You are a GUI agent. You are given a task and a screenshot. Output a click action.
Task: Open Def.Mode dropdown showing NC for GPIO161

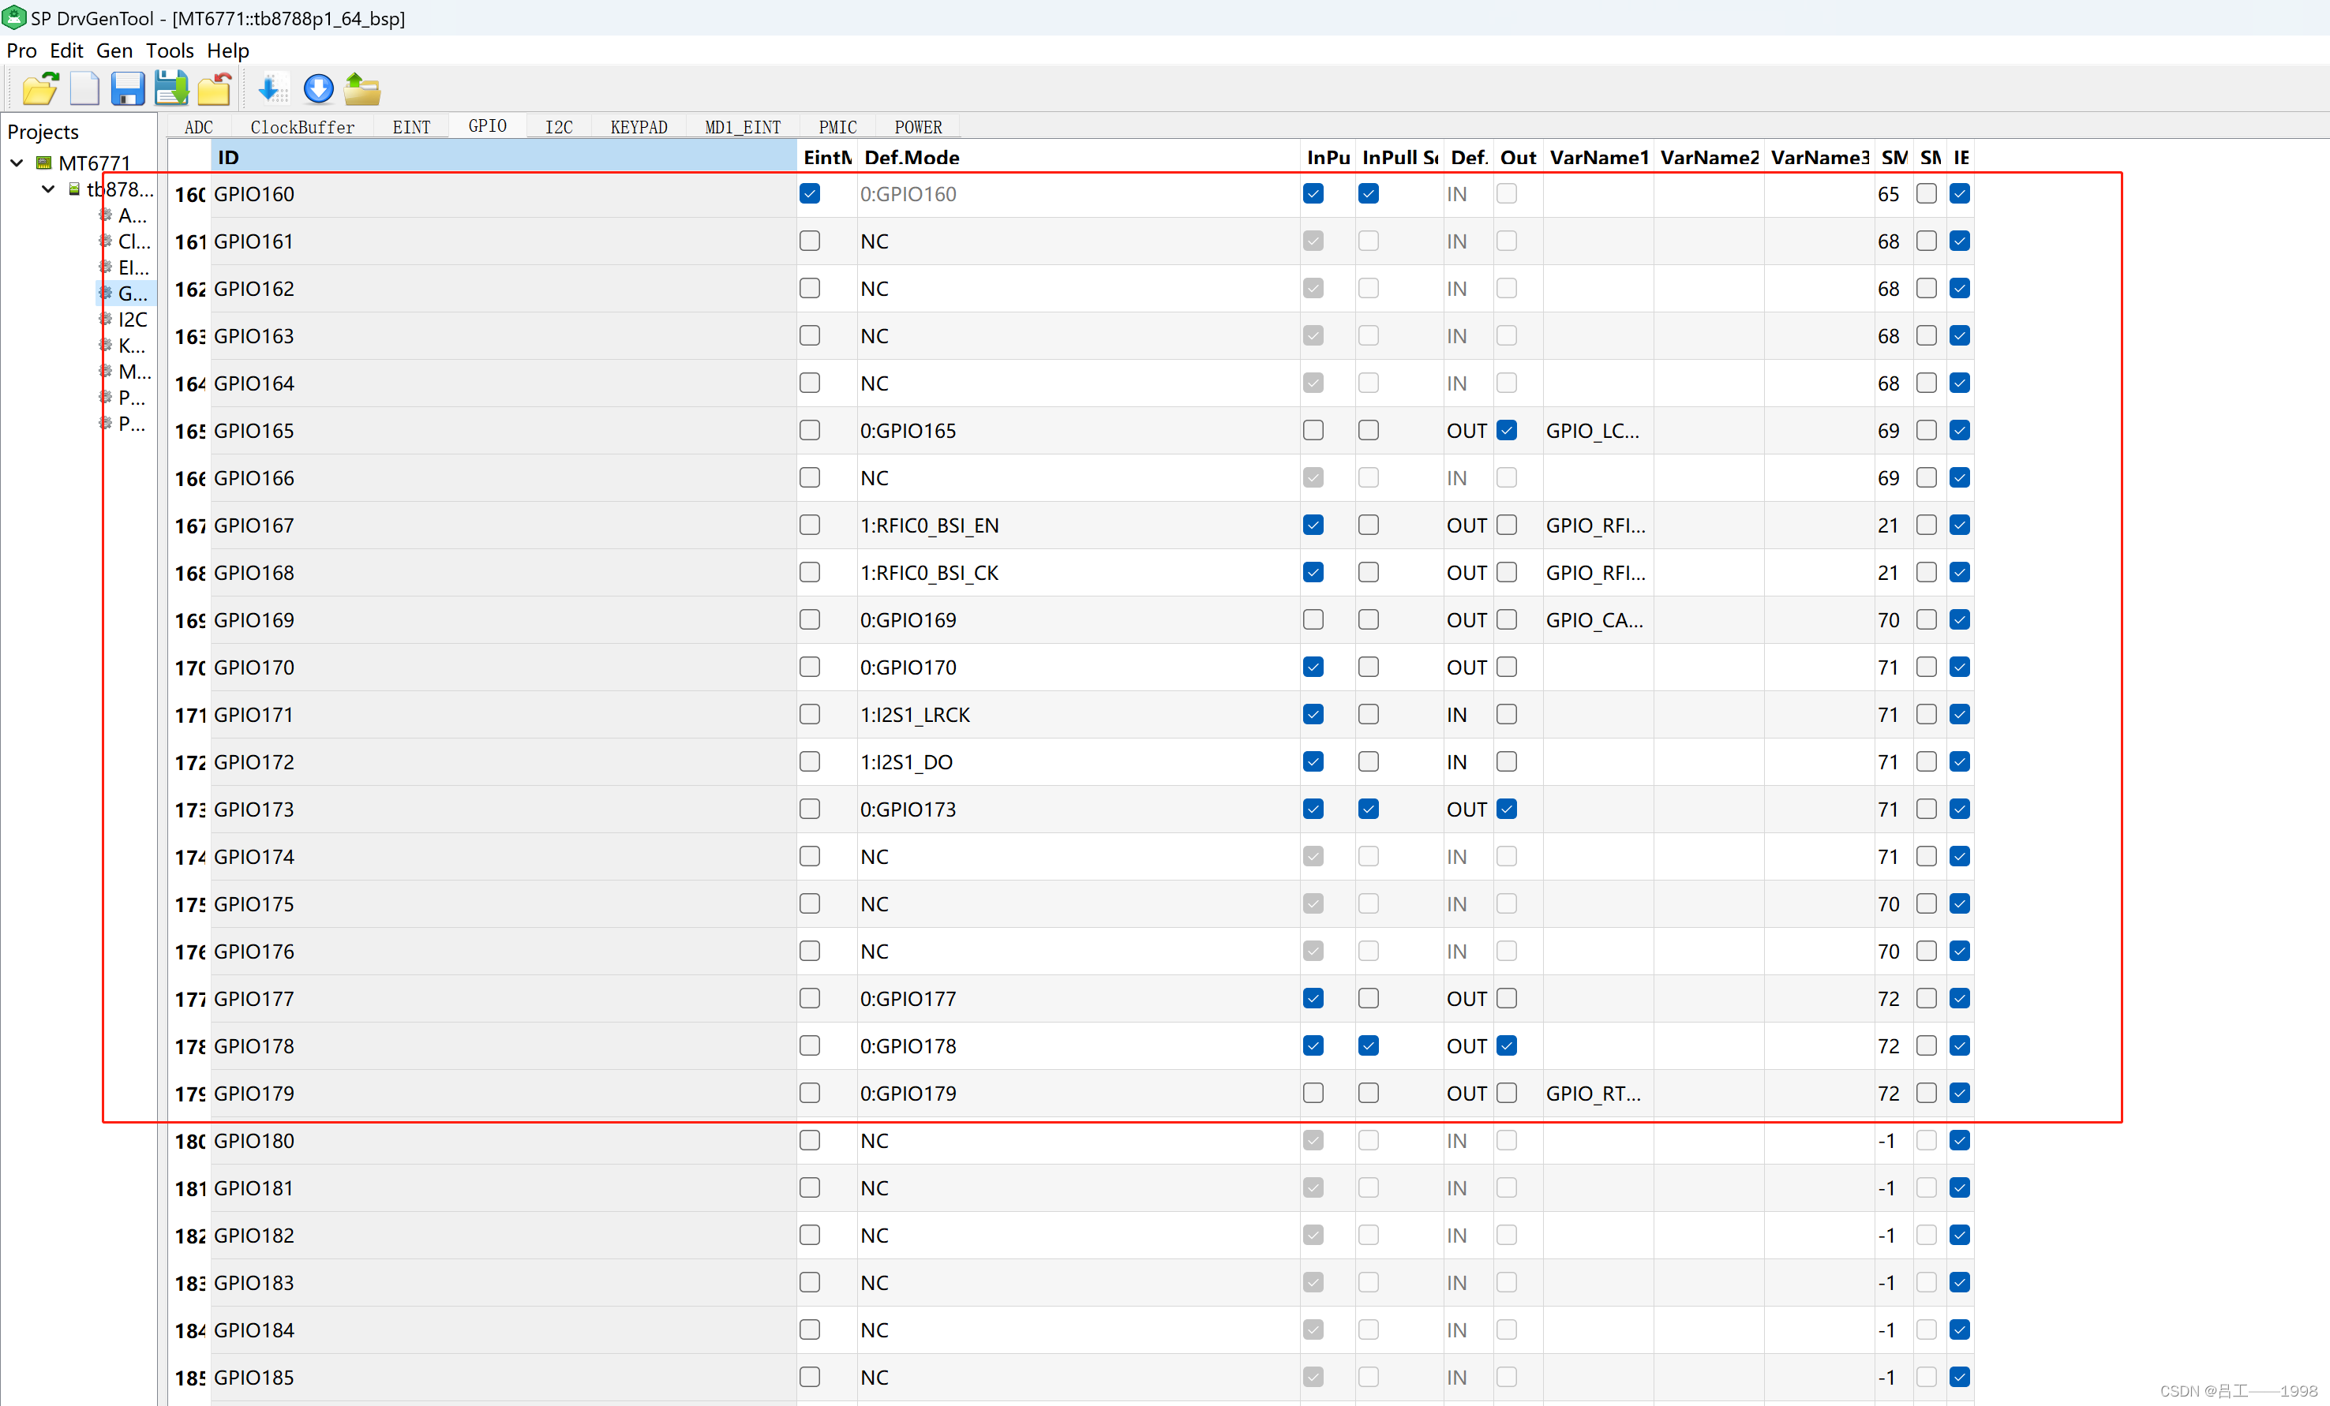click(1078, 241)
